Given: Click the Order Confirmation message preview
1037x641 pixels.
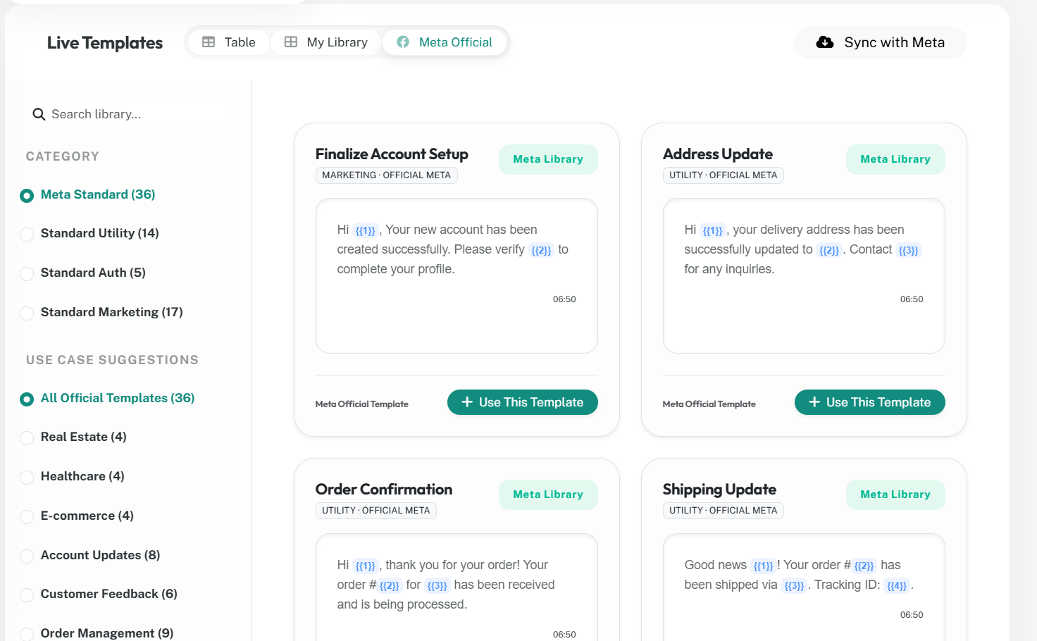Looking at the screenshot, I should click(x=457, y=587).
